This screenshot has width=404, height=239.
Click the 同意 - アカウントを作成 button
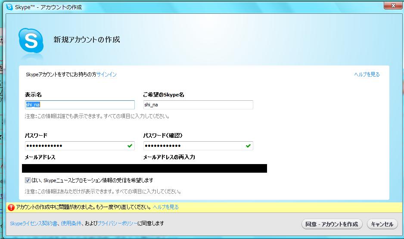point(332,224)
